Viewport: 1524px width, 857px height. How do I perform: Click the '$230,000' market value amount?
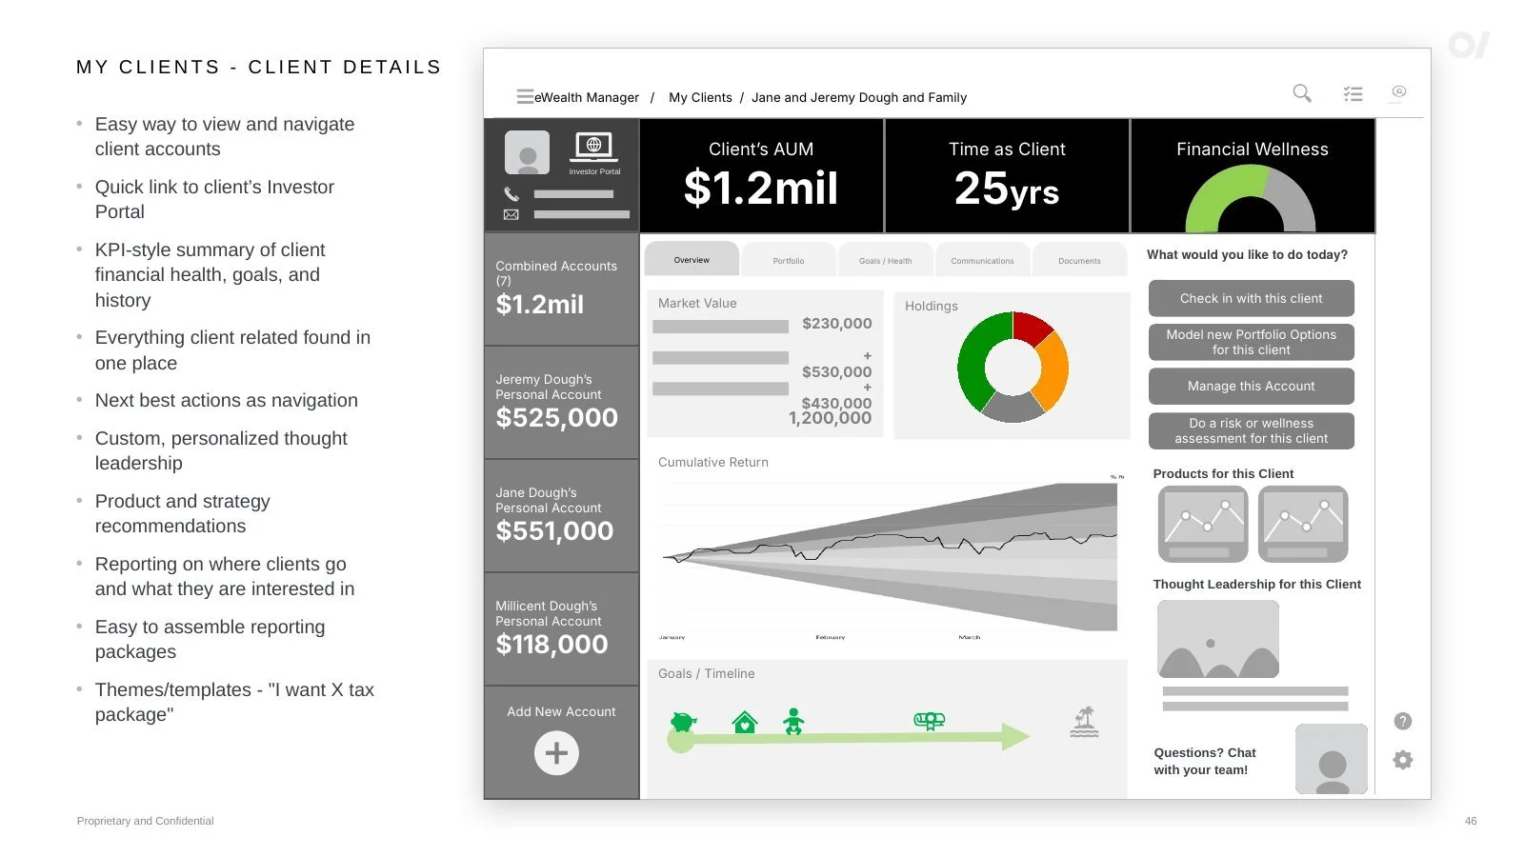836,324
